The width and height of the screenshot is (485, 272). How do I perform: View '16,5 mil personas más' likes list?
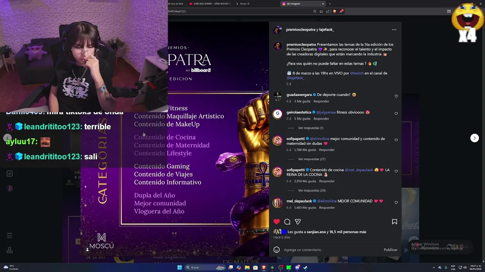coord(348,232)
